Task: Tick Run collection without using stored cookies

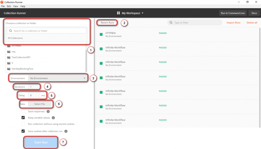Action: (23, 124)
